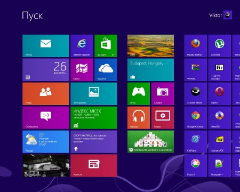
Task: Launch the Cracked Steam tile
Action: pyautogui.click(x=196, y=94)
